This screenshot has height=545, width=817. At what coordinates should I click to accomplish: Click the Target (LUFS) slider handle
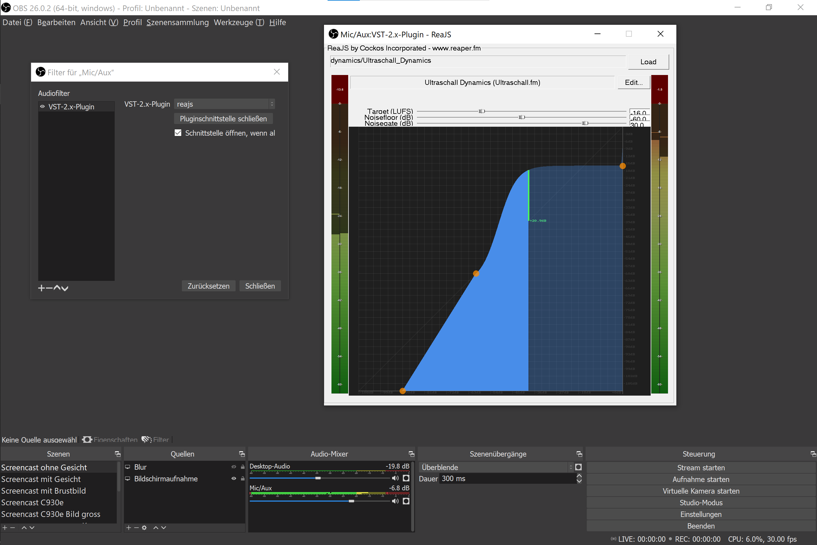pyautogui.click(x=481, y=111)
